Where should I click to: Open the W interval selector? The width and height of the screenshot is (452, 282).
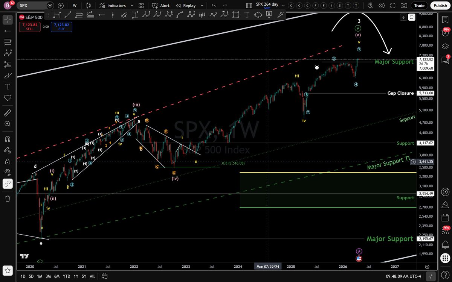point(75,6)
